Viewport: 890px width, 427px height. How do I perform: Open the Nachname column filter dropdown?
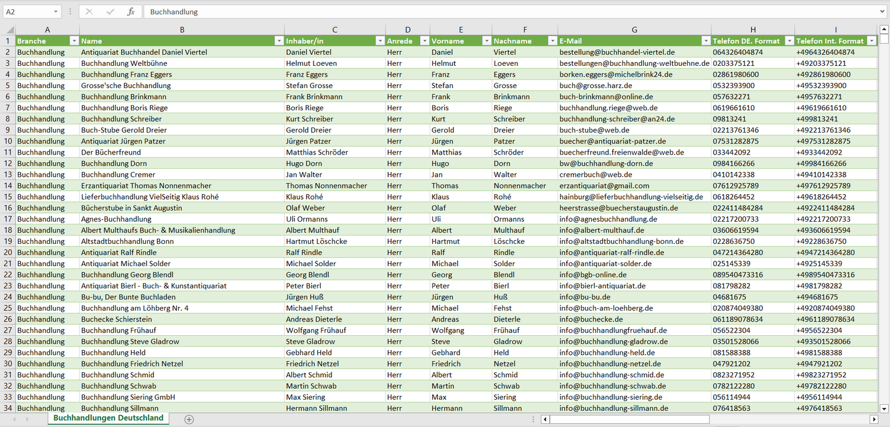[x=552, y=41]
